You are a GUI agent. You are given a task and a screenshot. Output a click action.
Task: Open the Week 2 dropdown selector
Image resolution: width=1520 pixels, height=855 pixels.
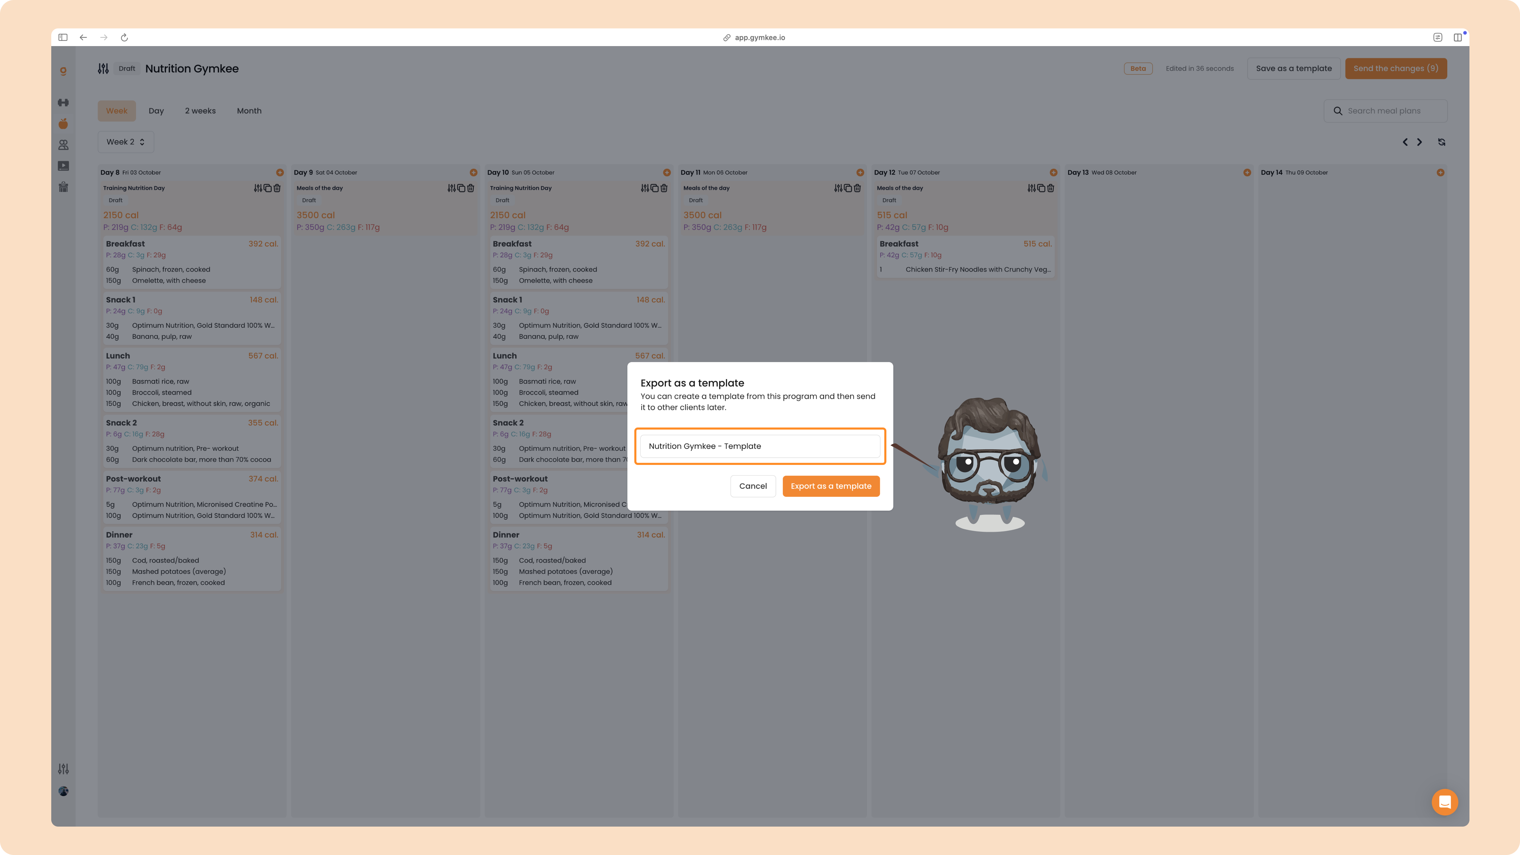coord(126,142)
